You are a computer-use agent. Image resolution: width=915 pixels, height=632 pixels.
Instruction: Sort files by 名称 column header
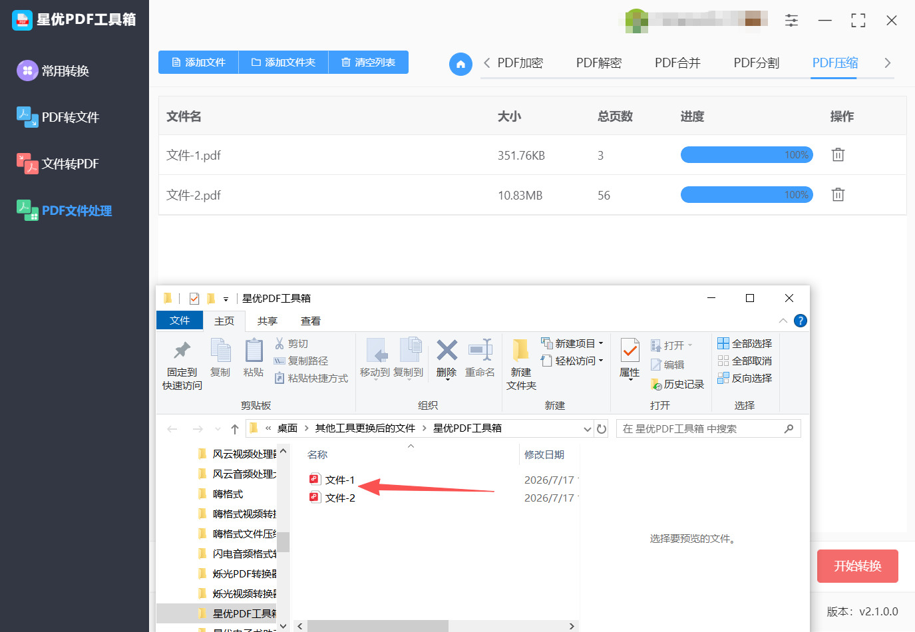pyautogui.click(x=317, y=455)
